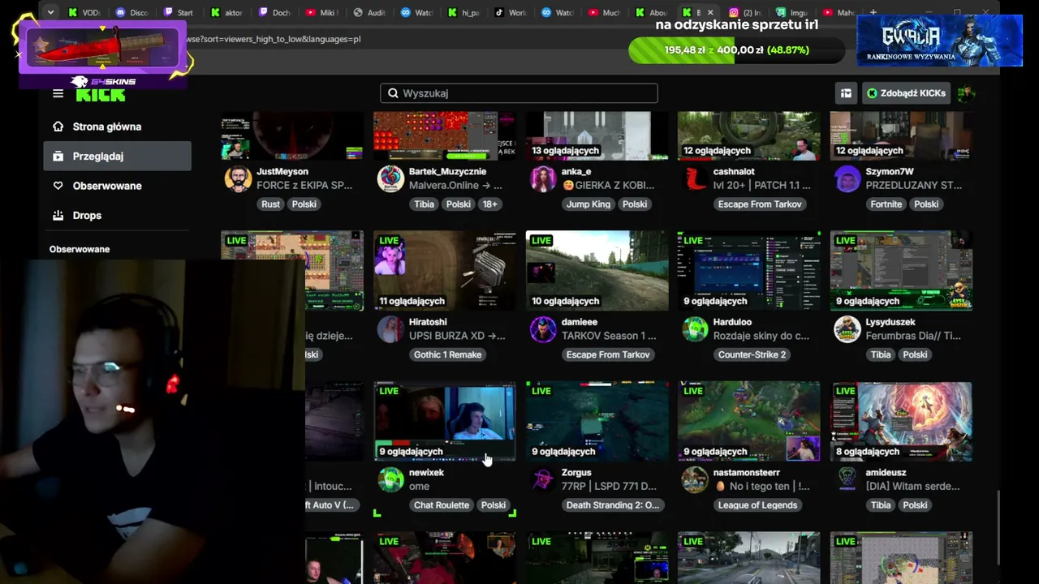Click the Drops sidebar icon
This screenshot has width=1039, height=584.
(58, 215)
